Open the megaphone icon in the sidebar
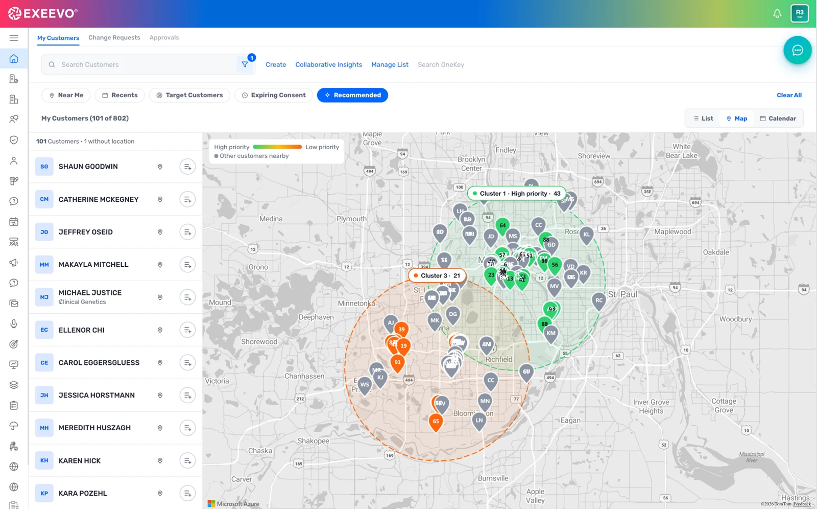Image resolution: width=817 pixels, height=511 pixels. point(14,263)
